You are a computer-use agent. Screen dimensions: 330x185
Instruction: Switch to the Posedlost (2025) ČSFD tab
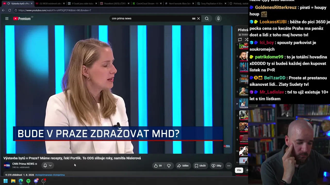coord(115,4)
